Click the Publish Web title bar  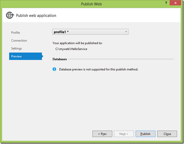[91, 4]
